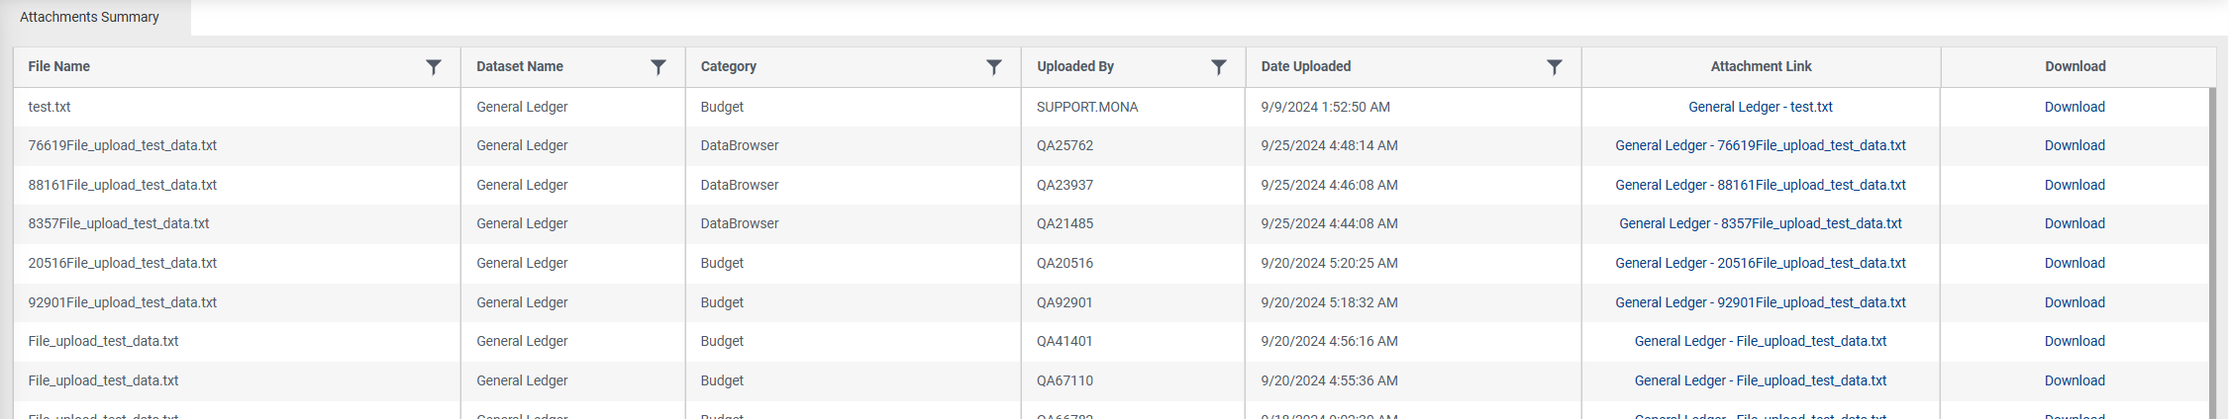Screen dimensions: 2229x419
Task: Switch to Attachments Summary tab
Action: coord(89,17)
